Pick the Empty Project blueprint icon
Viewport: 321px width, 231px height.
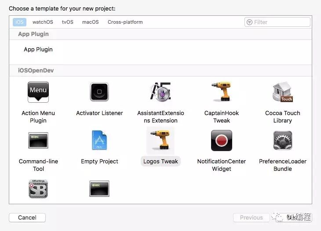coord(99,140)
